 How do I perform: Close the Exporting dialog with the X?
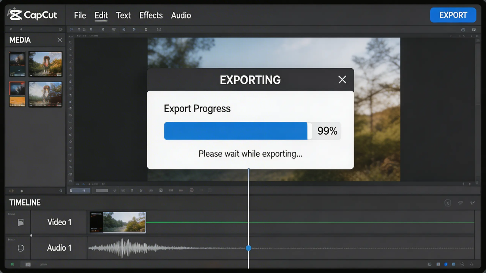(x=342, y=80)
